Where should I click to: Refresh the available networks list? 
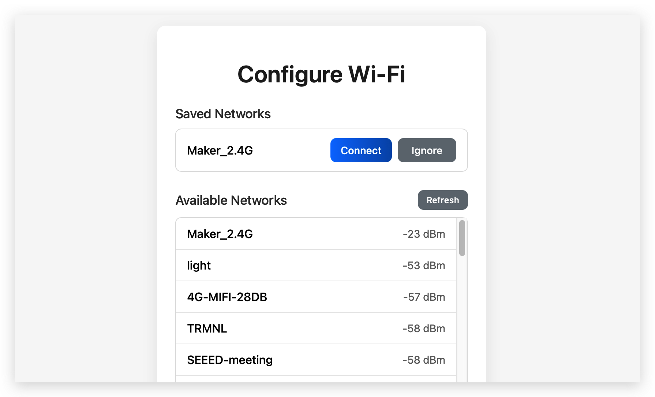443,200
